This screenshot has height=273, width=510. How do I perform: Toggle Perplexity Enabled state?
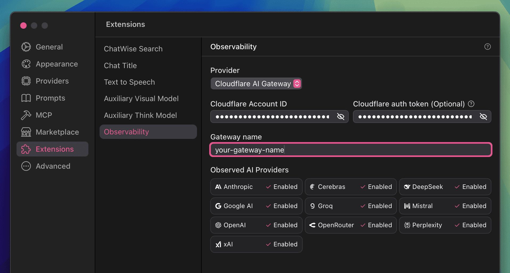[471, 225]
